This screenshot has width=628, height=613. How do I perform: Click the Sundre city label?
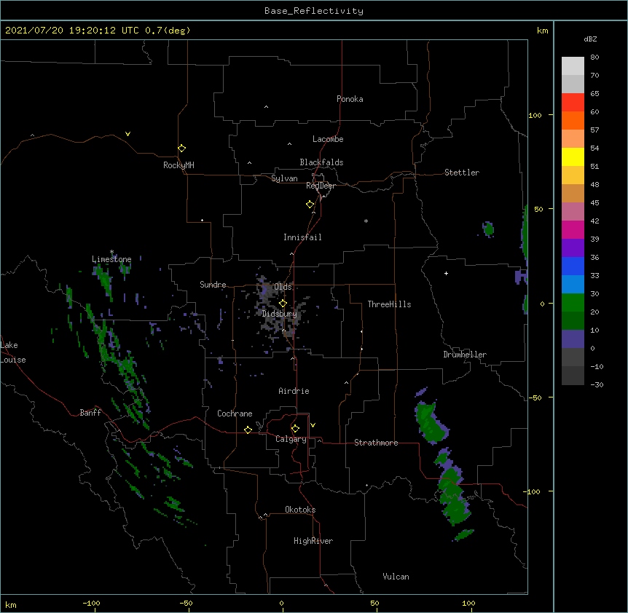point(213,285)
